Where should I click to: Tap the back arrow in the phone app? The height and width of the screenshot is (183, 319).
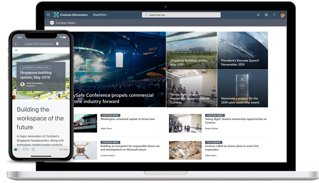point(16,44)
